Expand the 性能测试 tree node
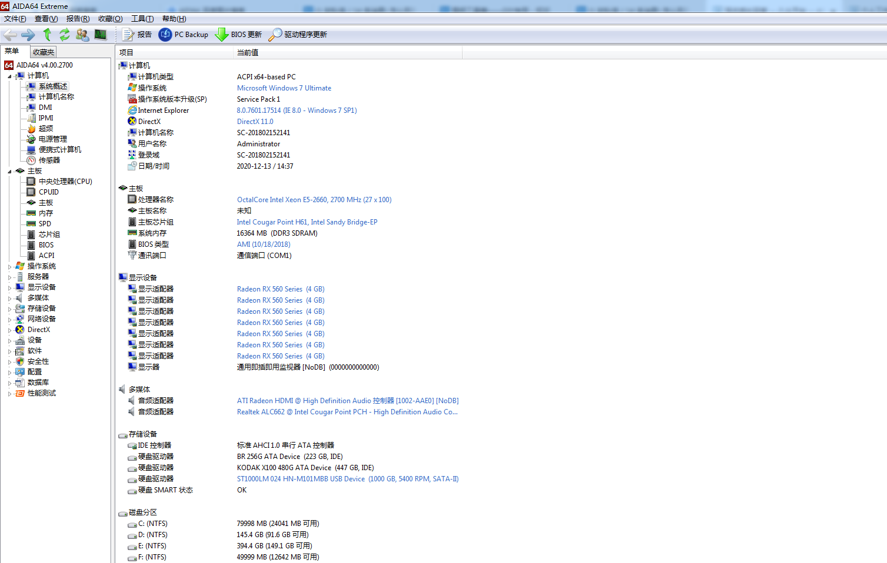The image size is (887, 563). 9,394
